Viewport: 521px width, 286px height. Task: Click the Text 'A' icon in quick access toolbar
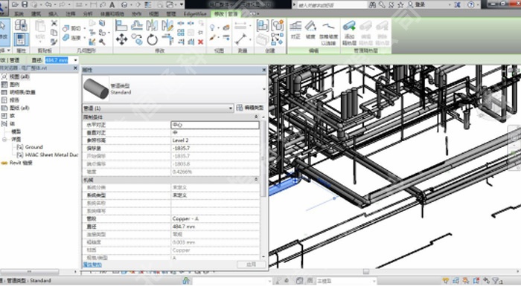point(112,4)
